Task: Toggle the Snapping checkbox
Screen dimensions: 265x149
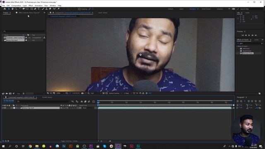Action: tap(79, 9)
